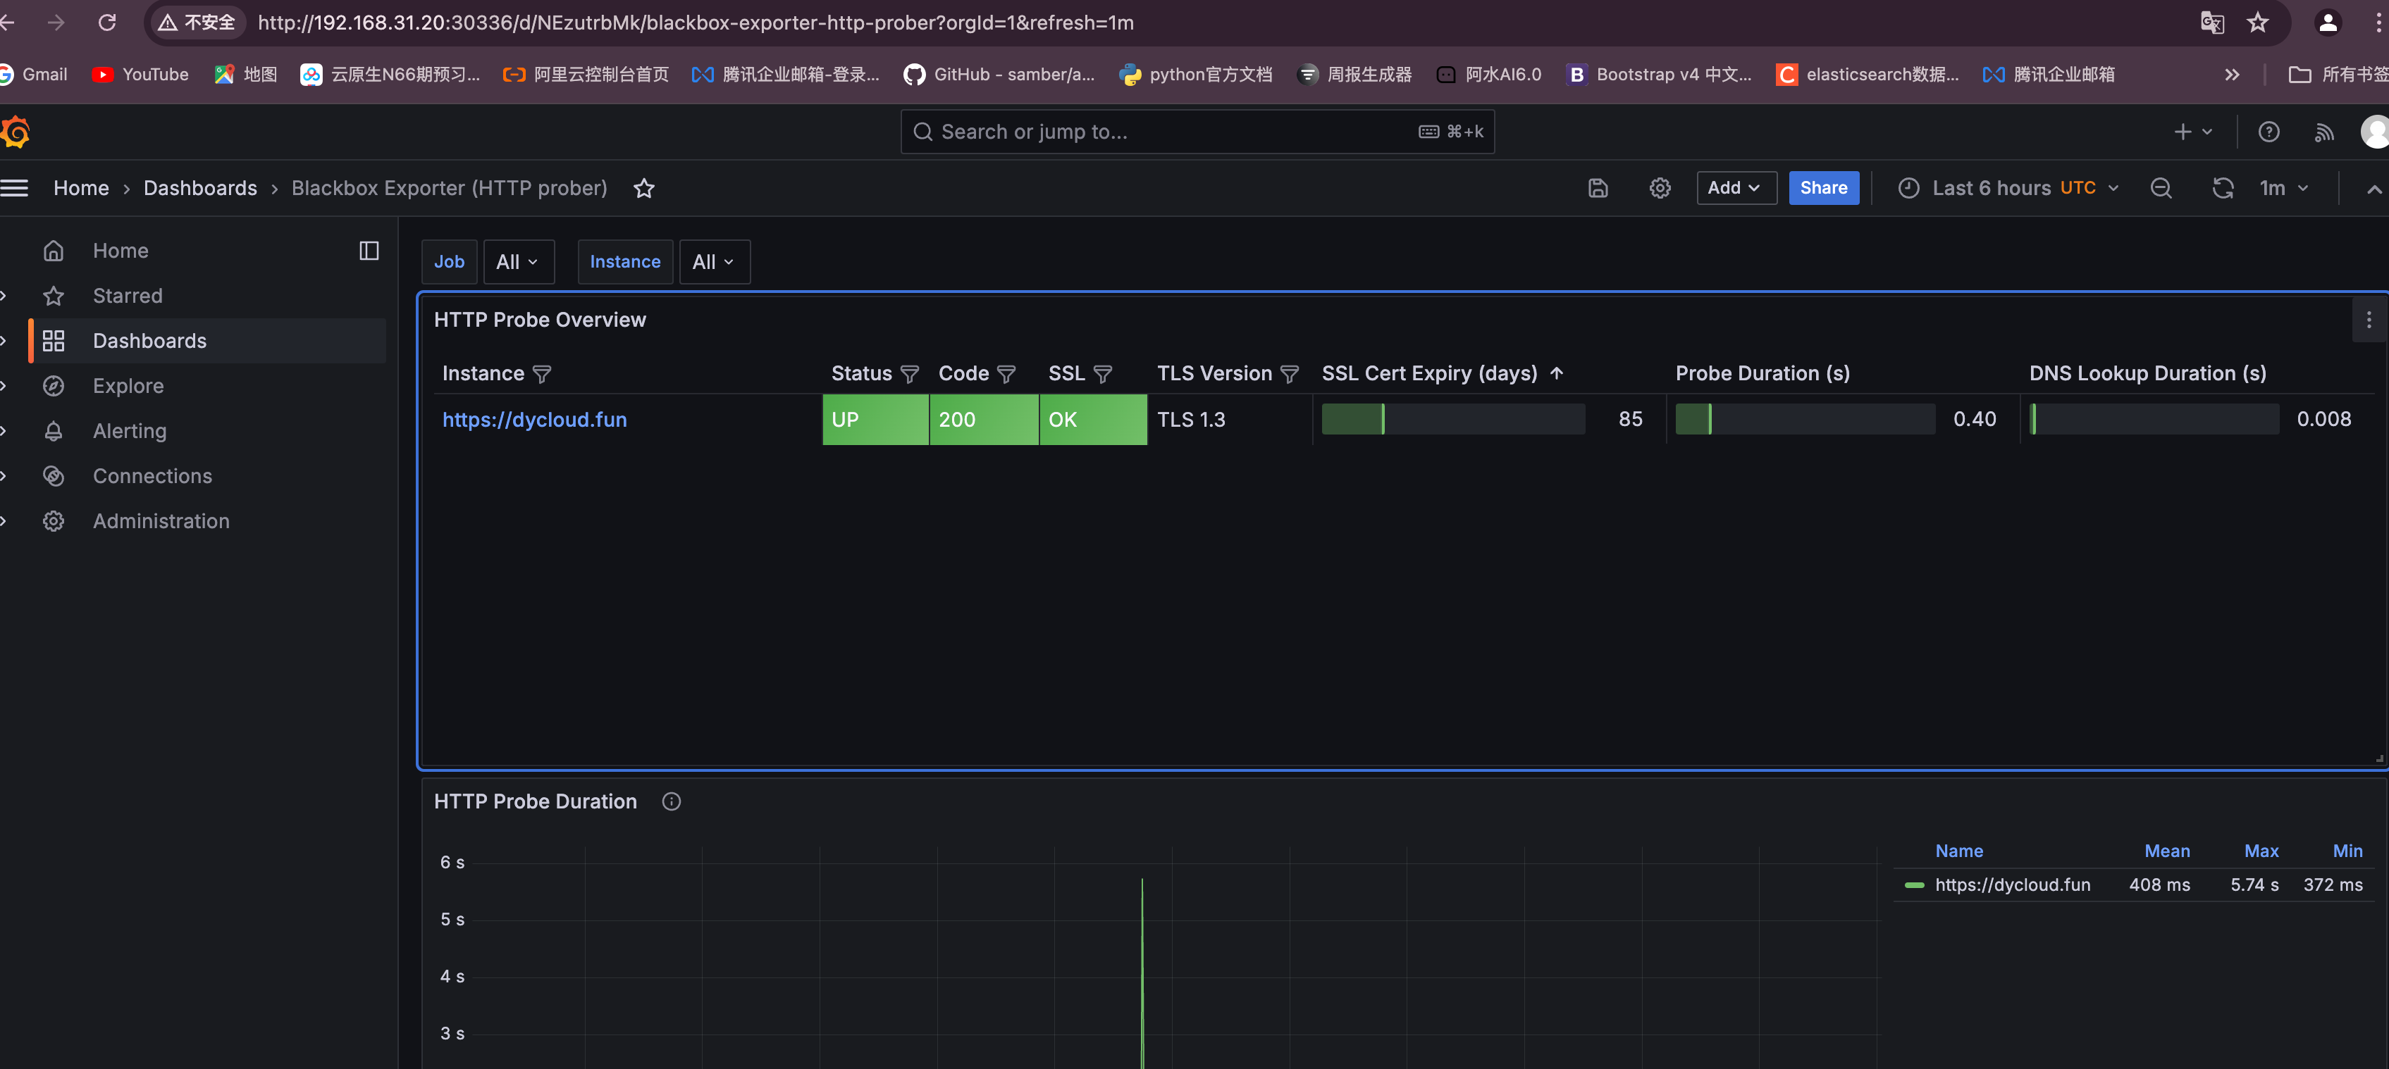Open the hamburger menu toggle
The image size is (2389, 1069).
14,188
